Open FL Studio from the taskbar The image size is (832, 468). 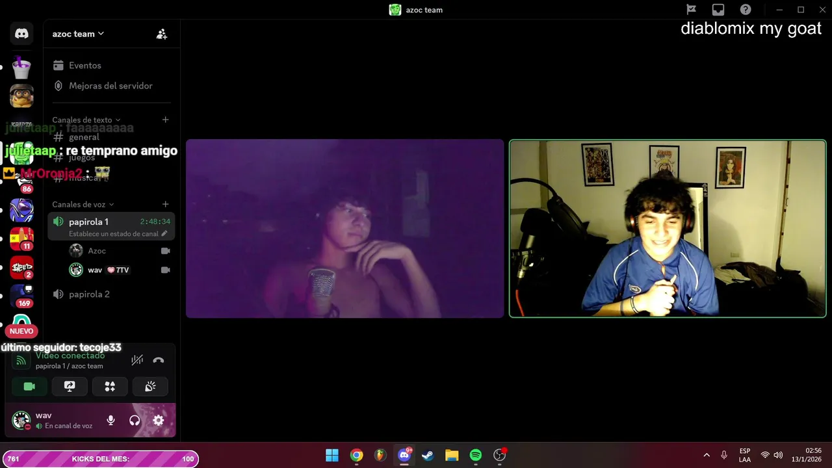coord(380,455)
